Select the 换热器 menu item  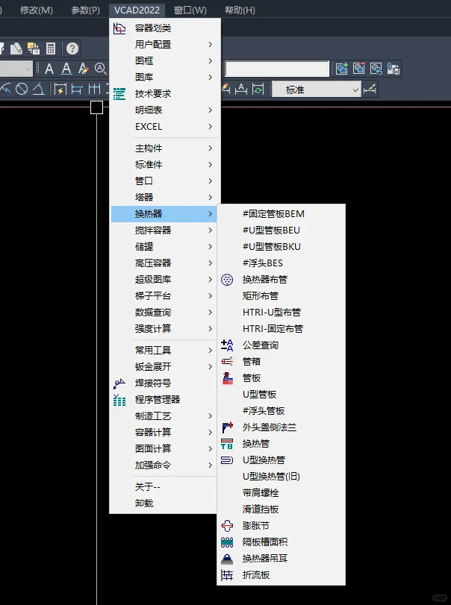pyautogui.click(x=165, y=214)
